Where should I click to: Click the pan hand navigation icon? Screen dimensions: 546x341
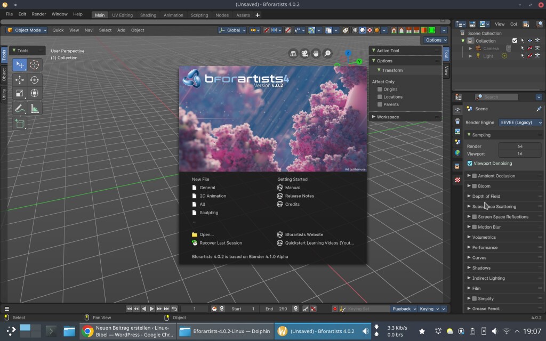point(316,53)
